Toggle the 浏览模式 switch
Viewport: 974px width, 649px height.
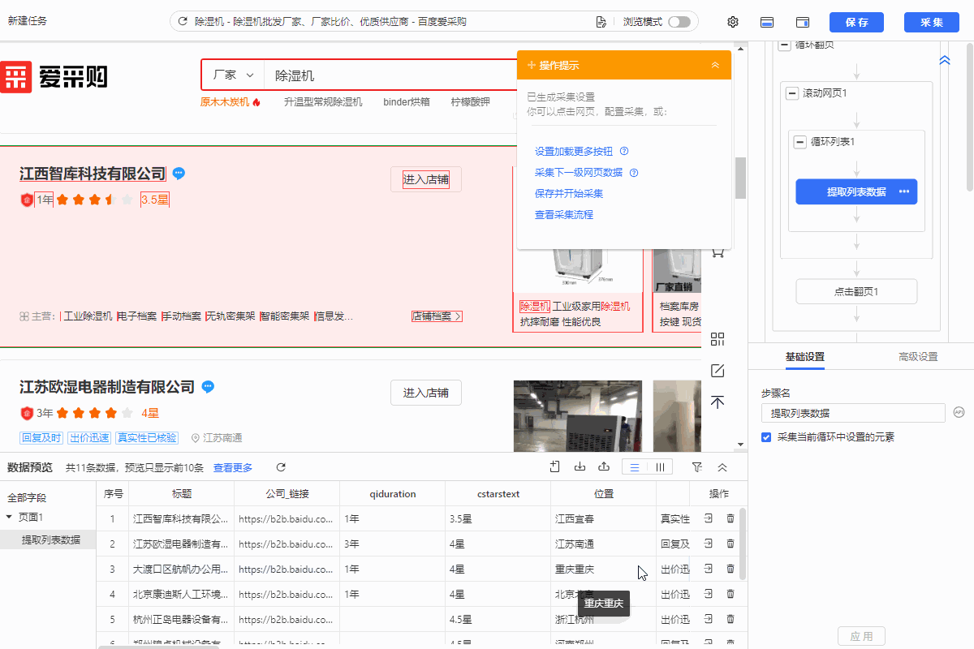pos(679,22)
